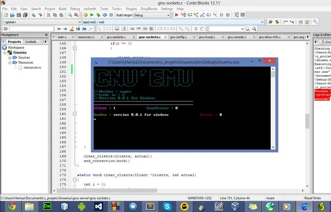This screenshot has height=212, width=331.
Task: Collapse the code fold marker at line 146
Action: [x=75, y=48]
